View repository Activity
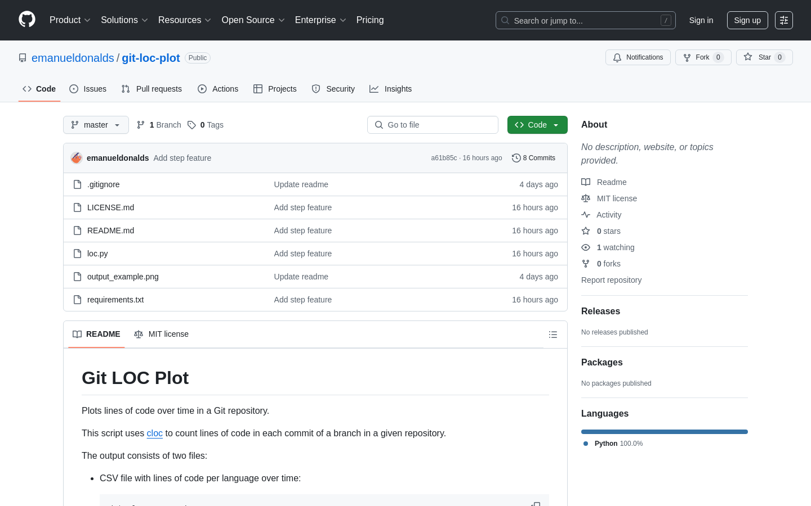 (601, 215)
